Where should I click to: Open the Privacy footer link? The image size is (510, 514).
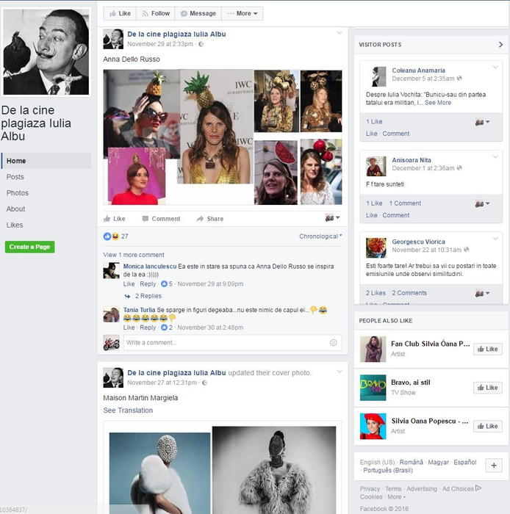coord(370,489)
